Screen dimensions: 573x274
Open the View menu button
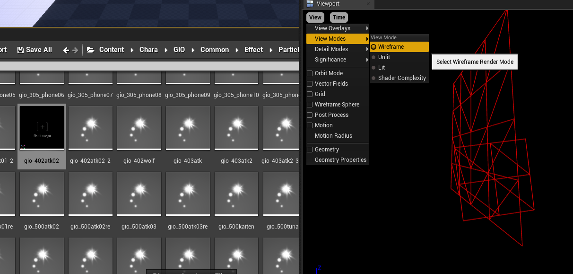[x=315, y=18]
